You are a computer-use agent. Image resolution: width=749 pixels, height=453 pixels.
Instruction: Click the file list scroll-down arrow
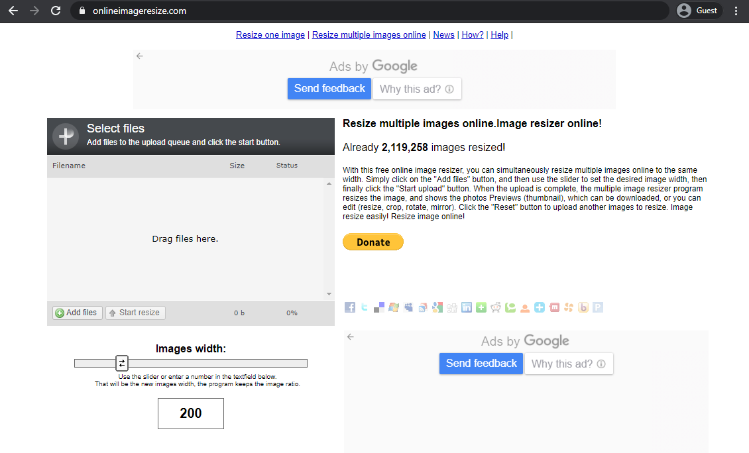point(329,294)
